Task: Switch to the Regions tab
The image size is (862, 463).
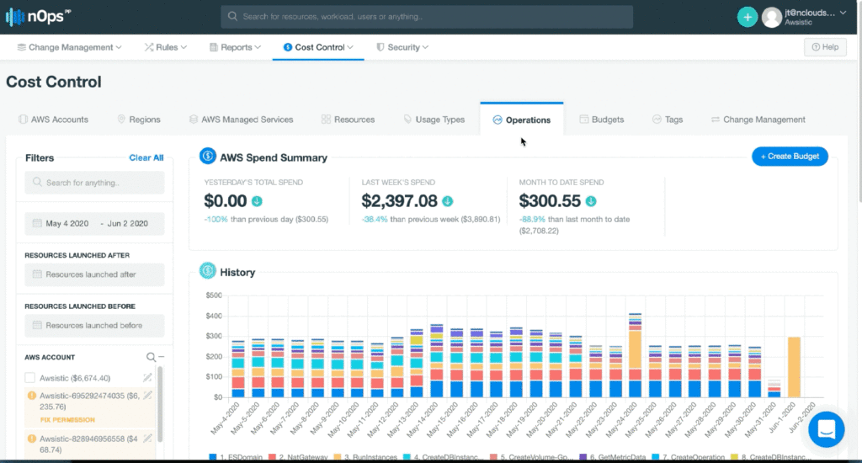Action: [139, 120]
